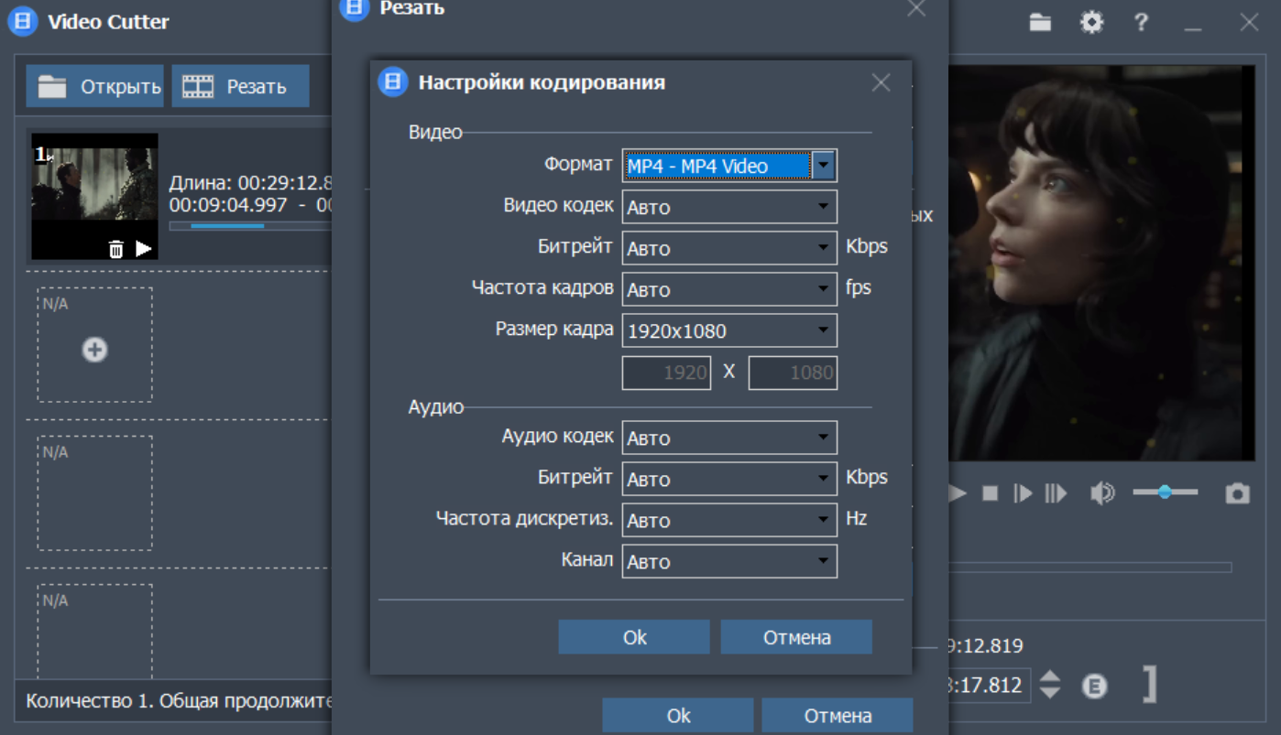
Task: Take a snapshot with the camera icon
Action: pyautogui.click(x=1237, y=494)
